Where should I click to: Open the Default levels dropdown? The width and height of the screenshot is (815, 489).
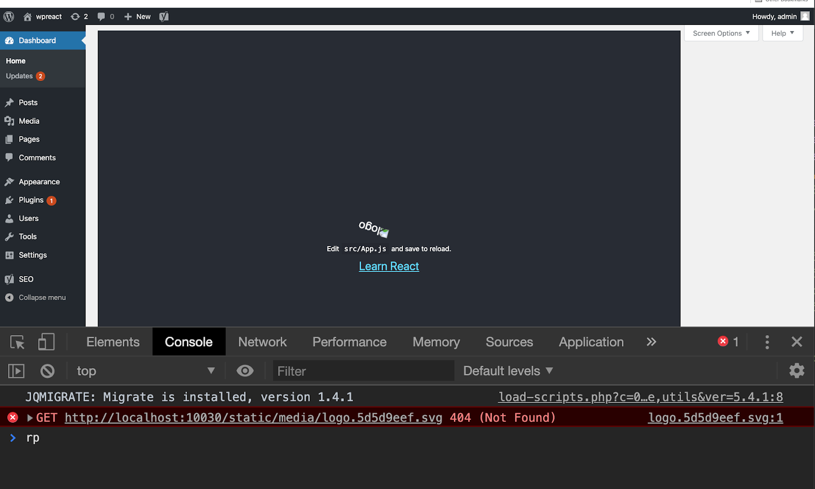coord(507,371)
